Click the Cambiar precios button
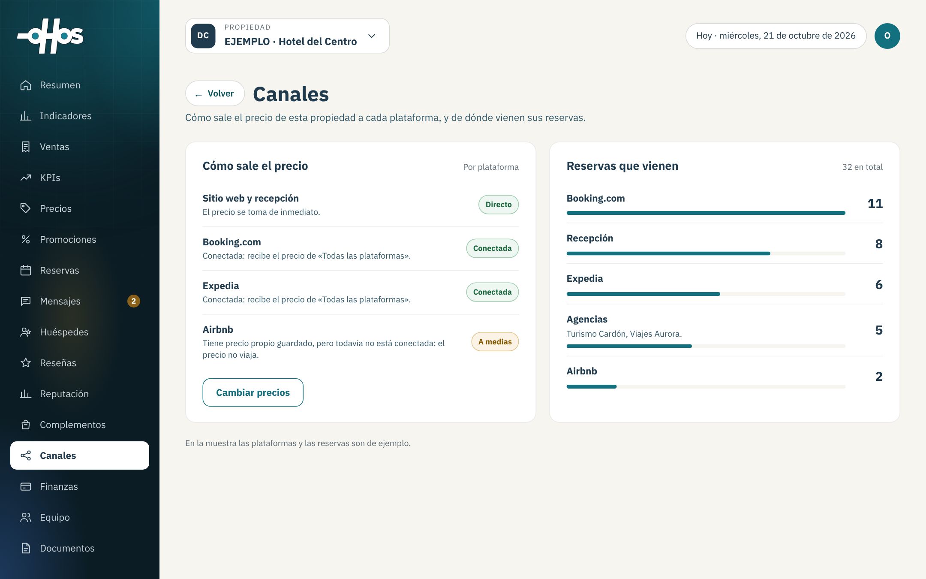 click(x=253, y=392)
